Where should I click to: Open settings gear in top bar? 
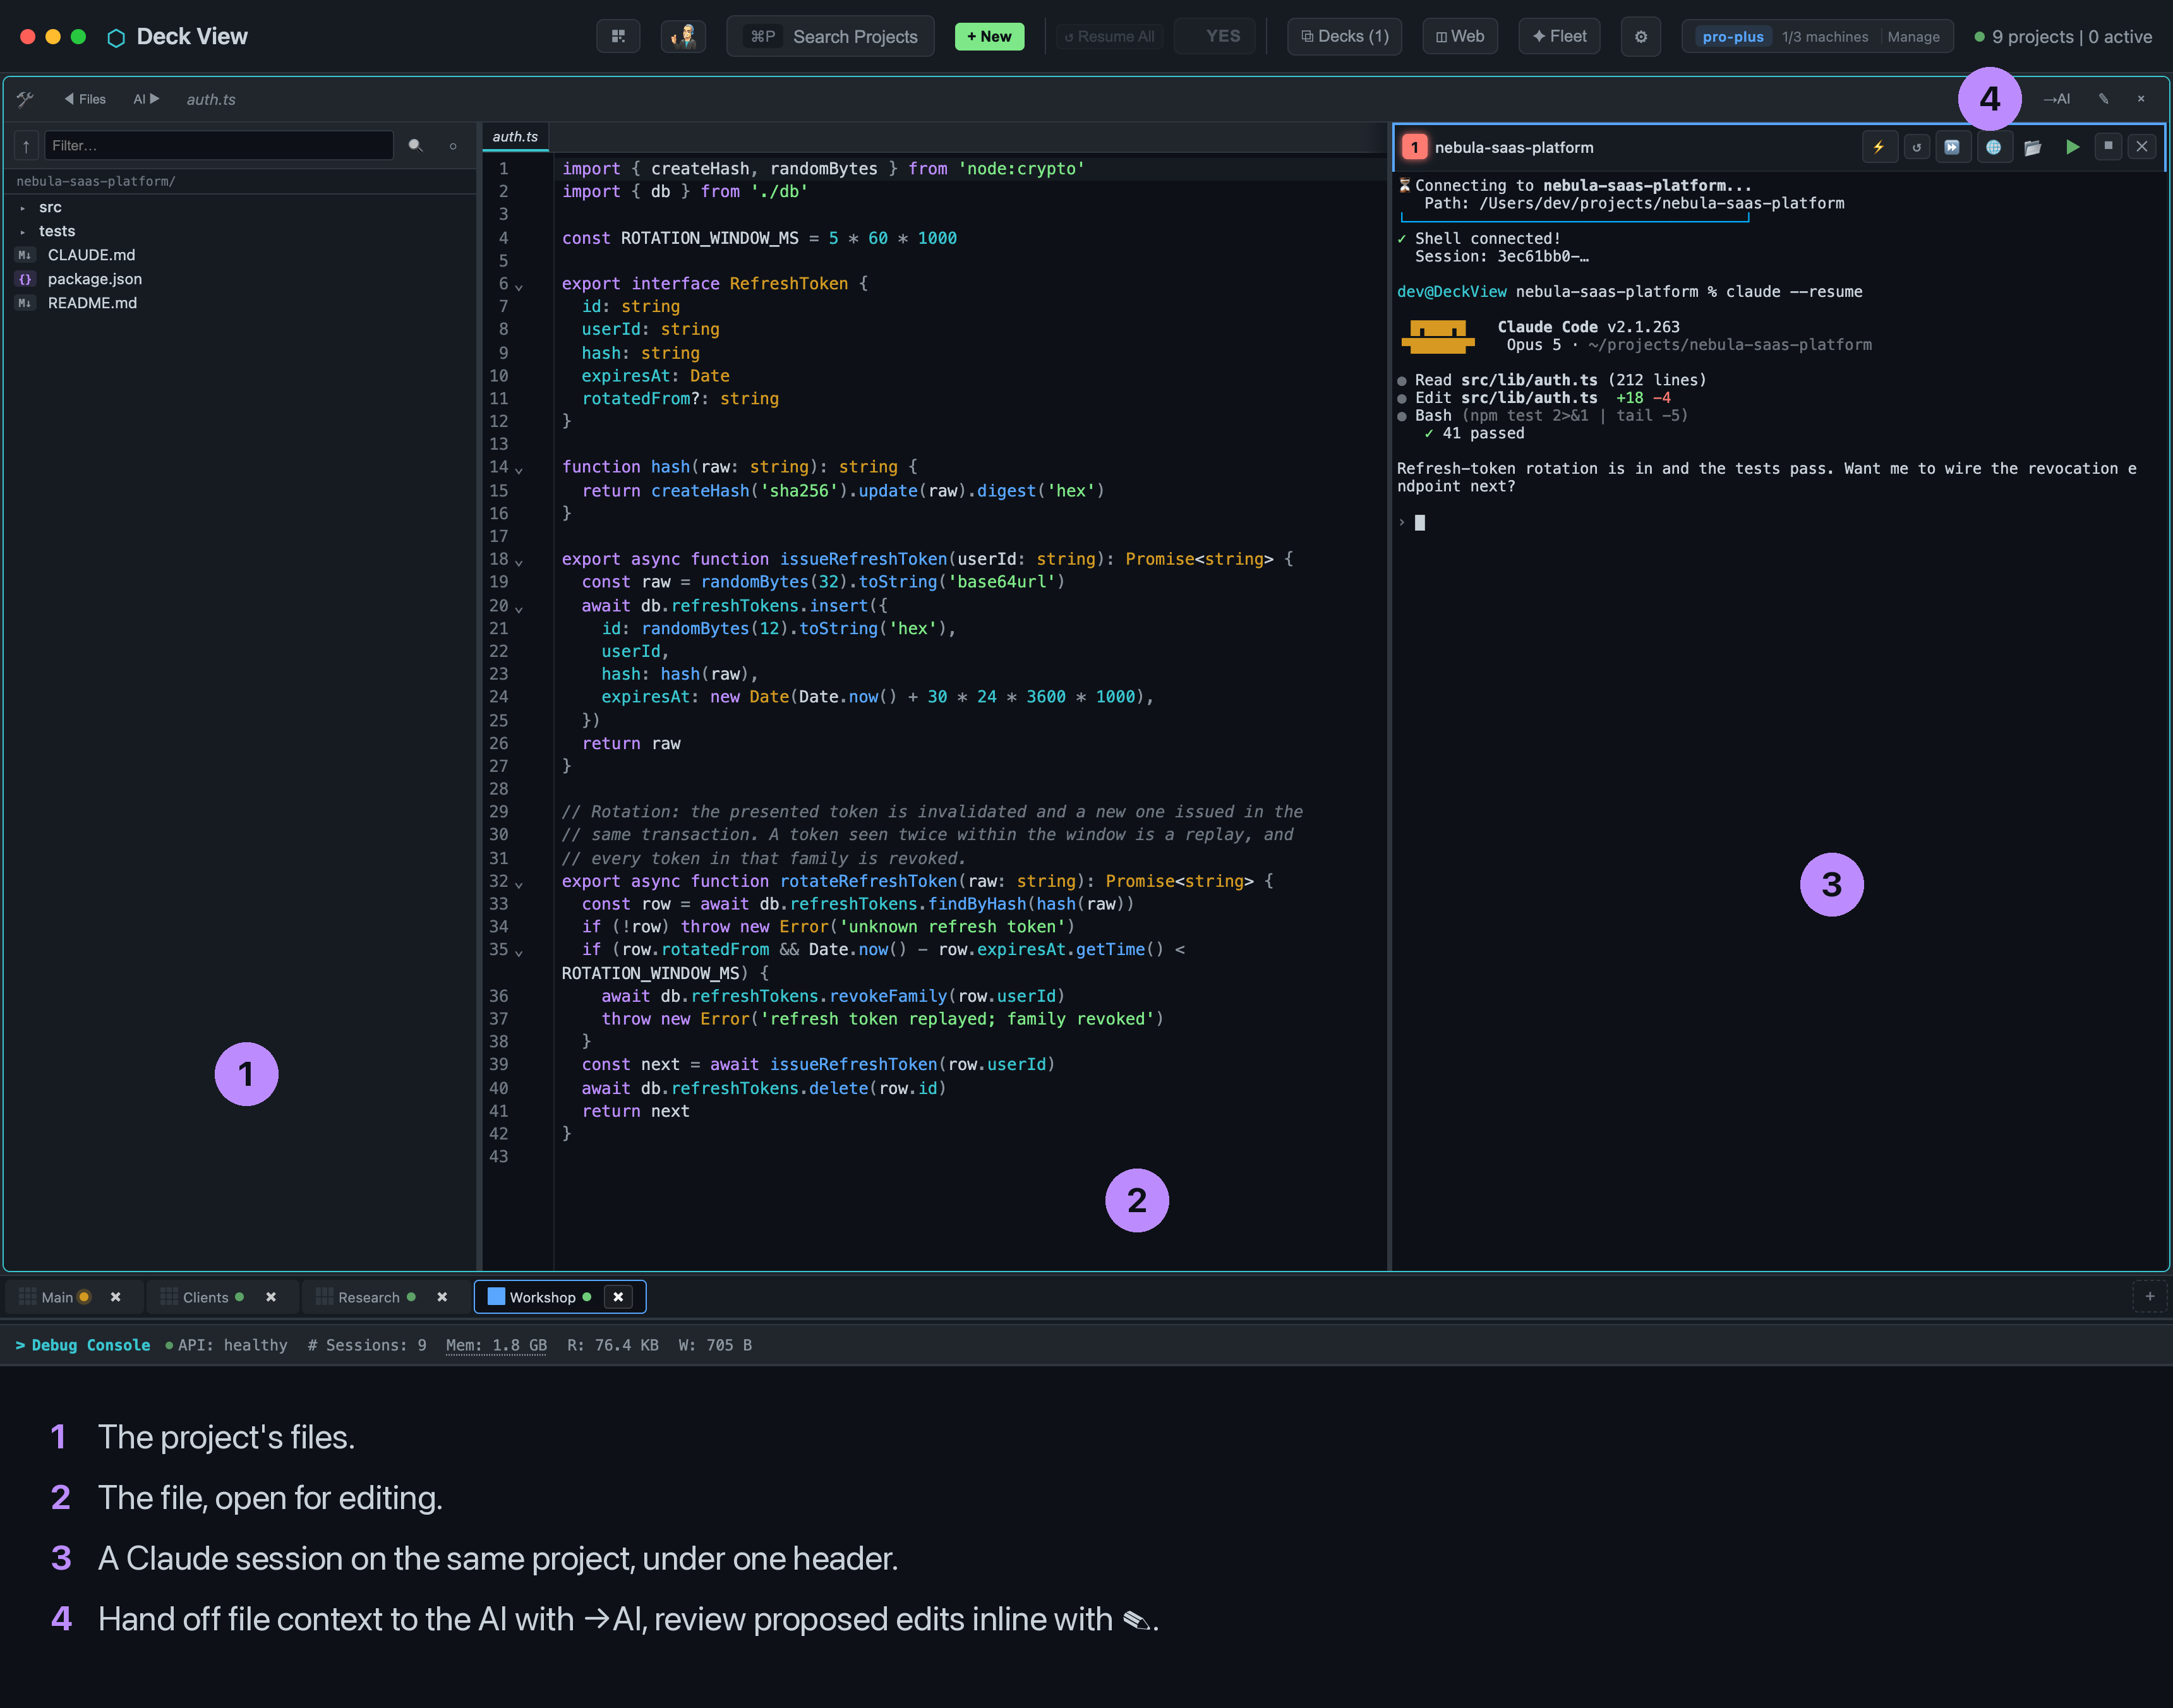1641,36
